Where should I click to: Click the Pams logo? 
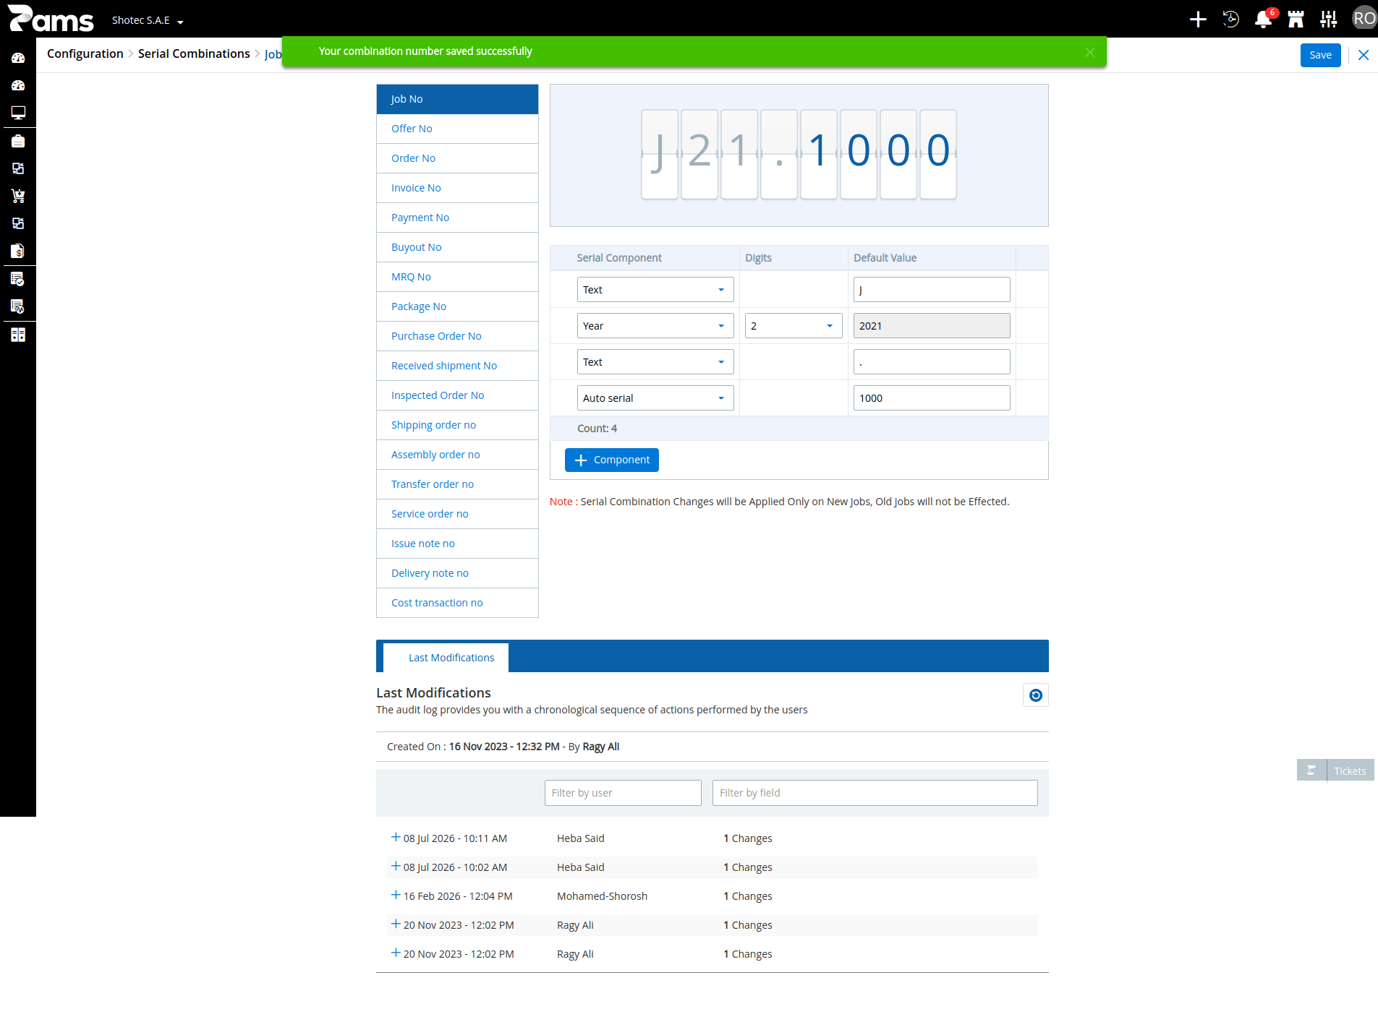click(51, 19)
